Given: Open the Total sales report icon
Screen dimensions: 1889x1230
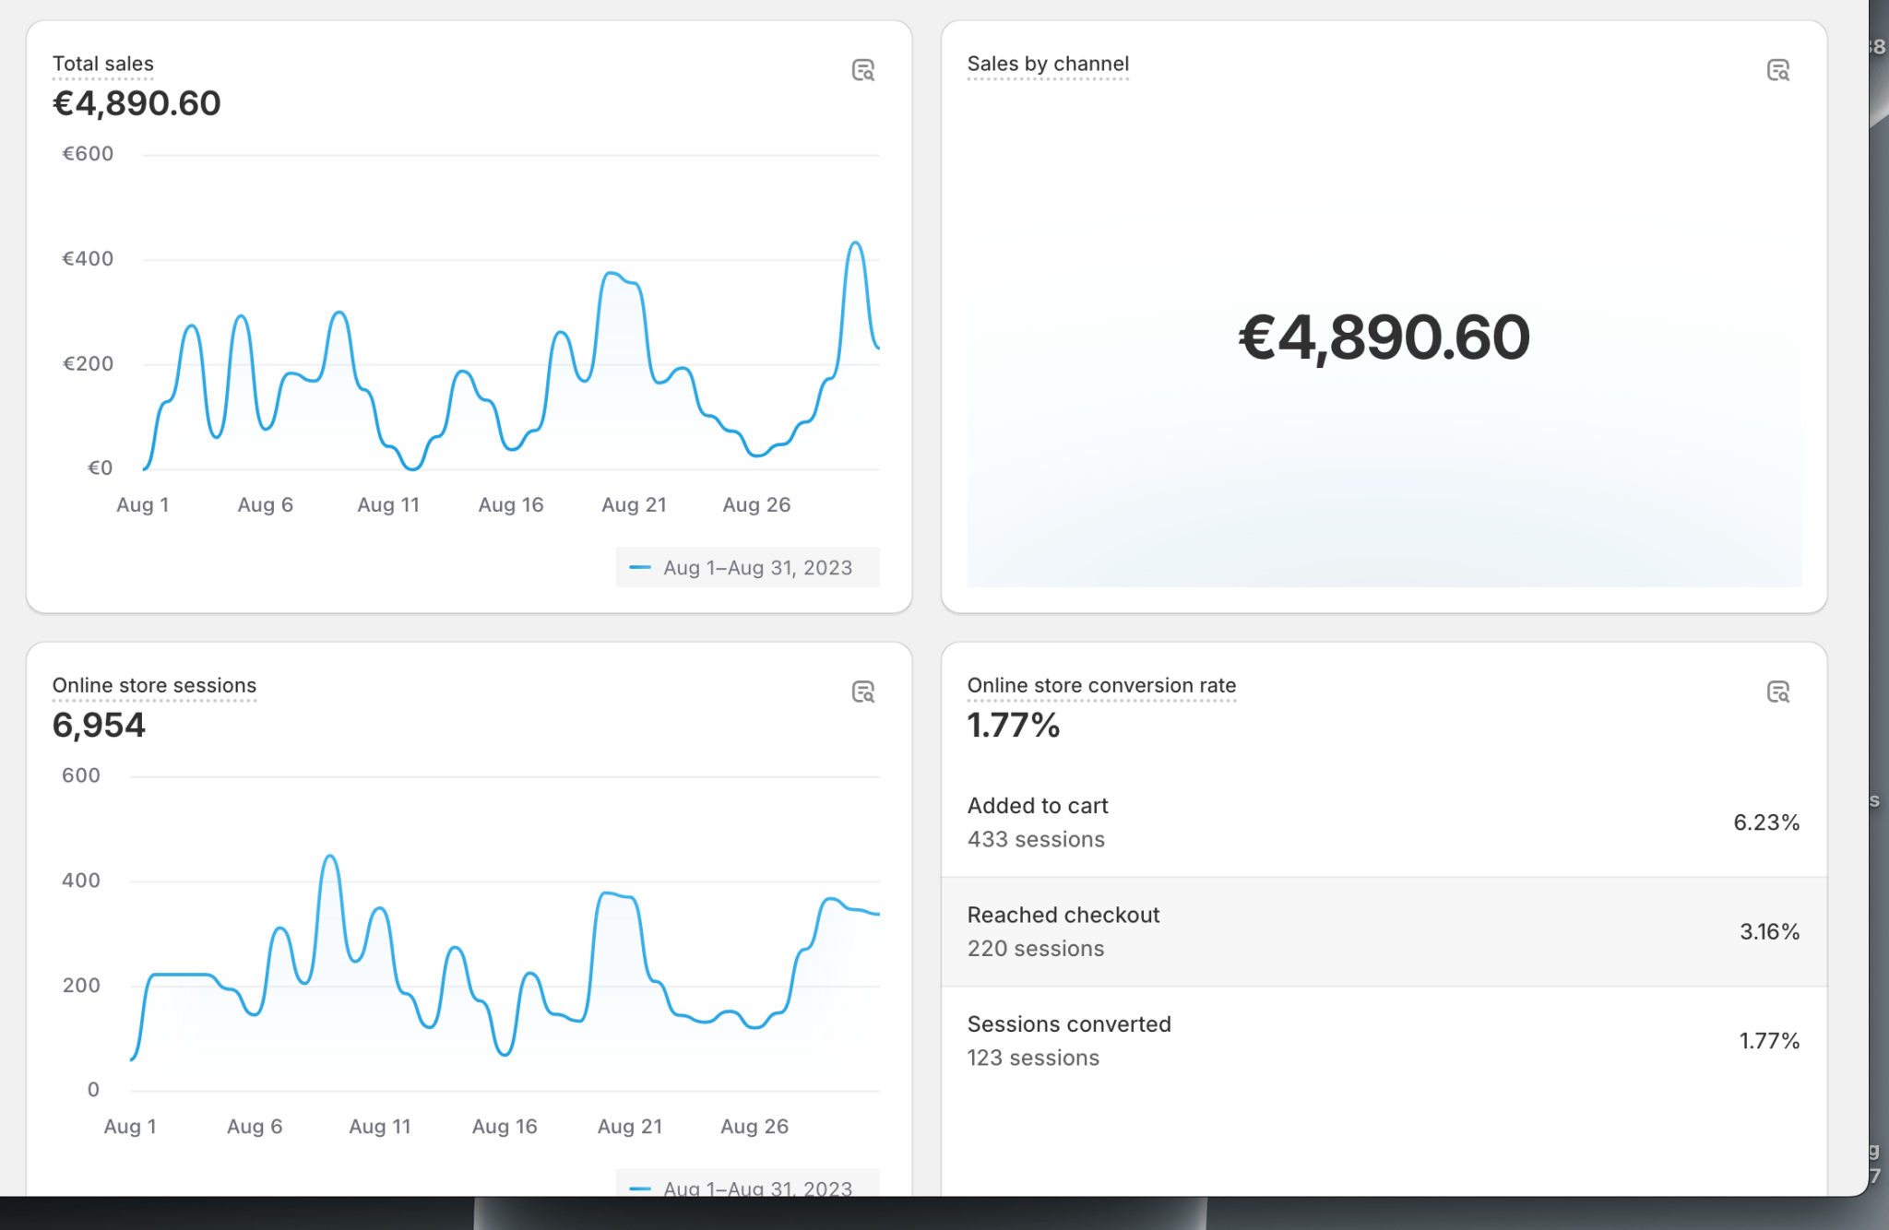Looking at the screenshot, I should (862, 70).
